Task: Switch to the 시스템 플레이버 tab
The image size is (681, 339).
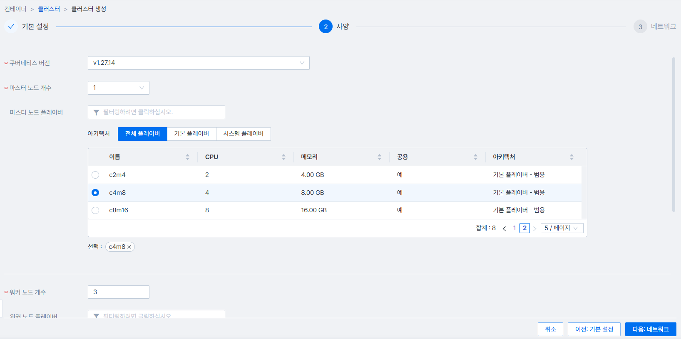Action: pos(243,134)
